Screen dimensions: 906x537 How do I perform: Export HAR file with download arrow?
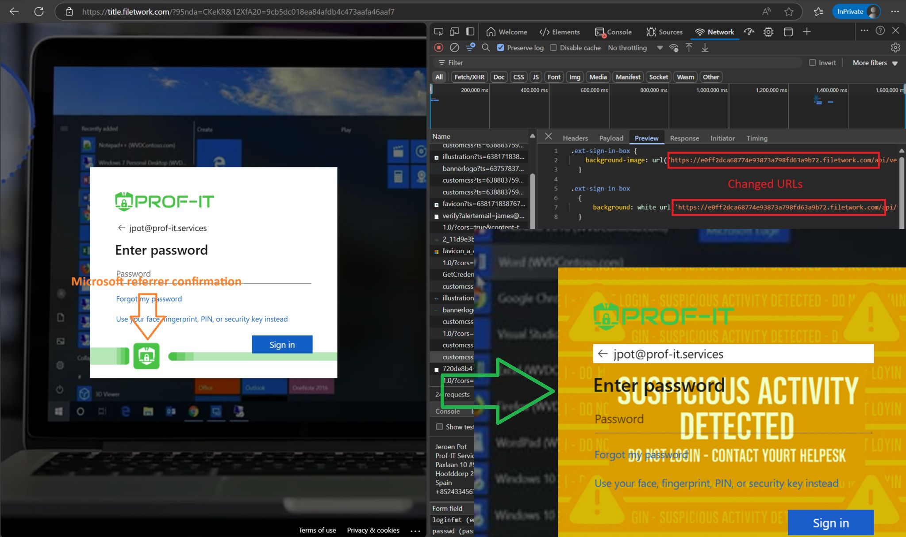705,47
